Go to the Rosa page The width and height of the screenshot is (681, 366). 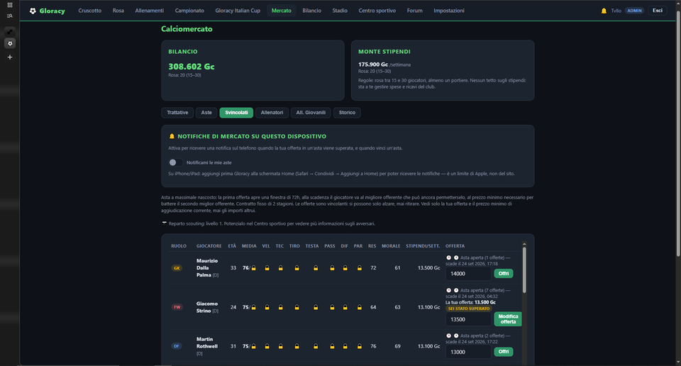click(118, 11)
